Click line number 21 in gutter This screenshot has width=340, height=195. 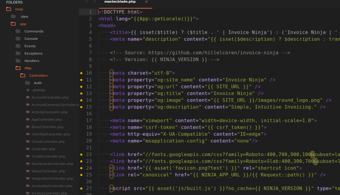[89, 148]
